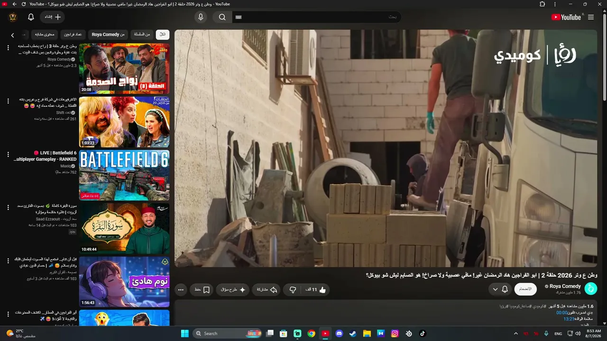Click the مشاركة share button
This screenshot has height=341, width=607.
point(267,290)
